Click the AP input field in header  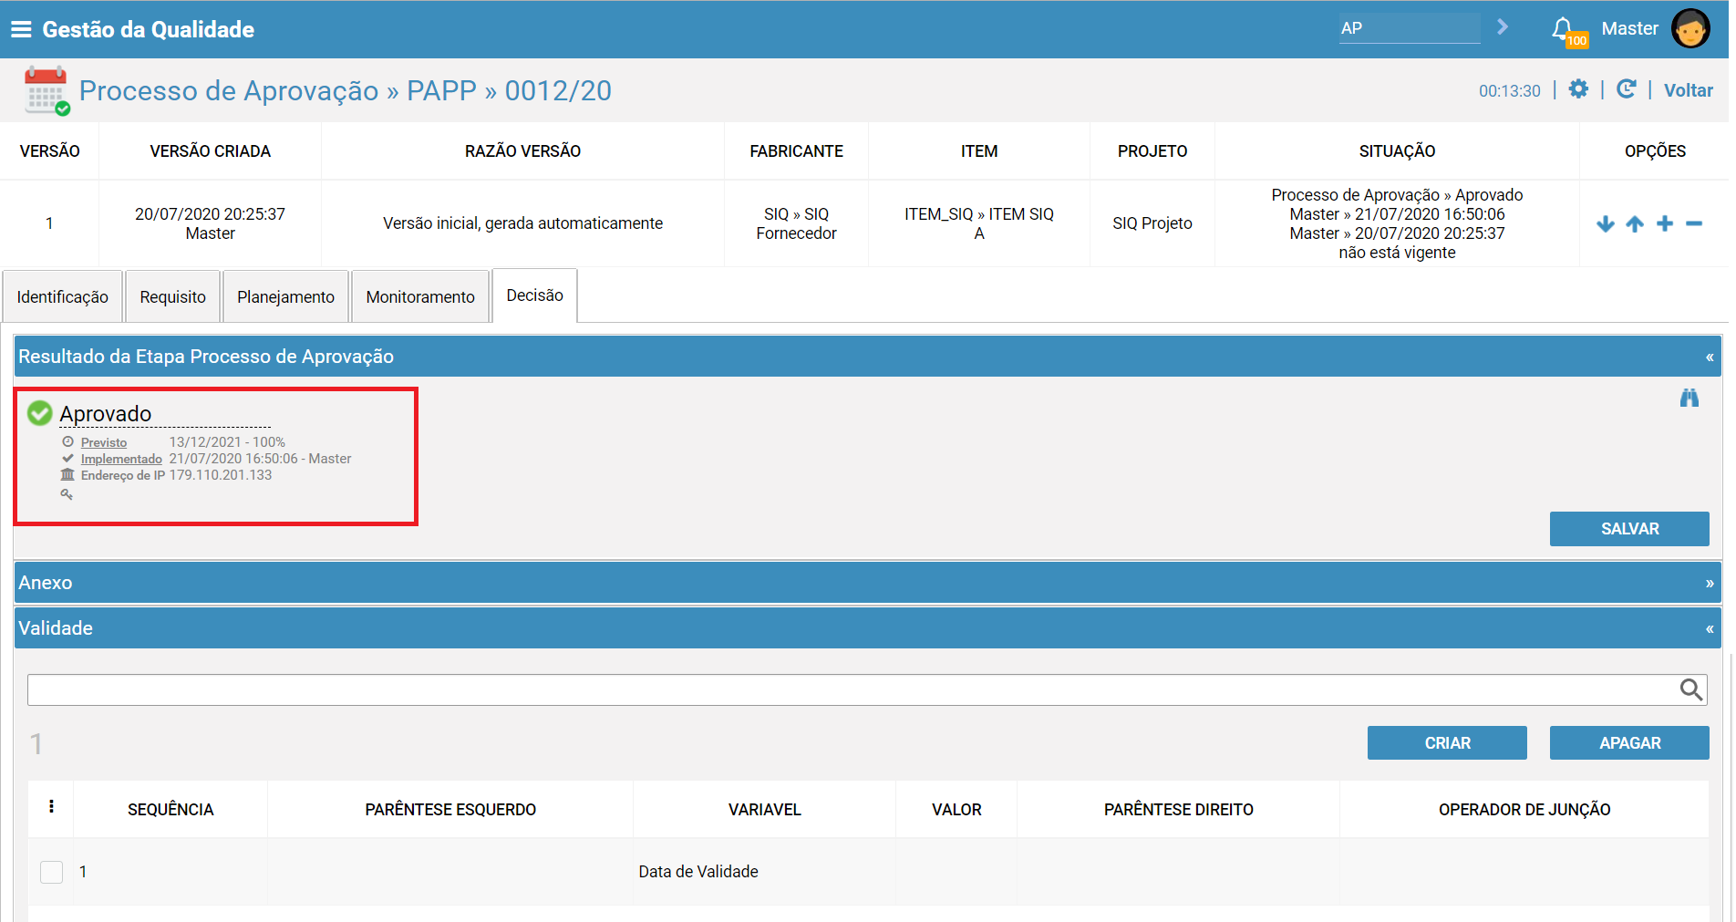pos(1410,28)
